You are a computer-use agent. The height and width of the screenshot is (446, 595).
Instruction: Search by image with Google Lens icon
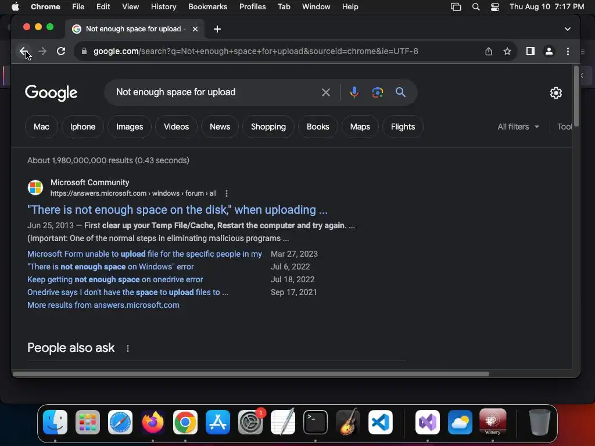point(377,92)
